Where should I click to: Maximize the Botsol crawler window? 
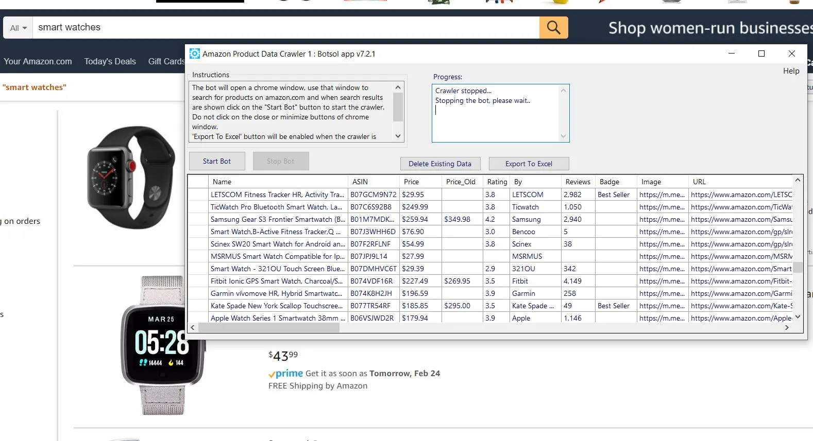(x=761, y=54)
